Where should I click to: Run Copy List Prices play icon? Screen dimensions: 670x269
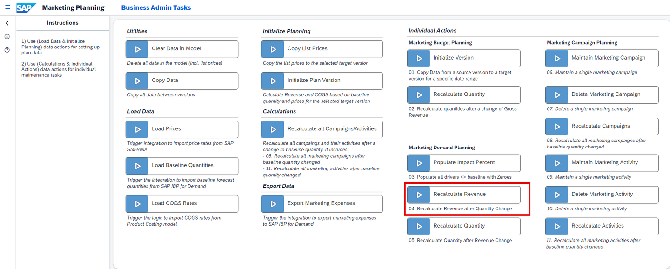(273, 49)
